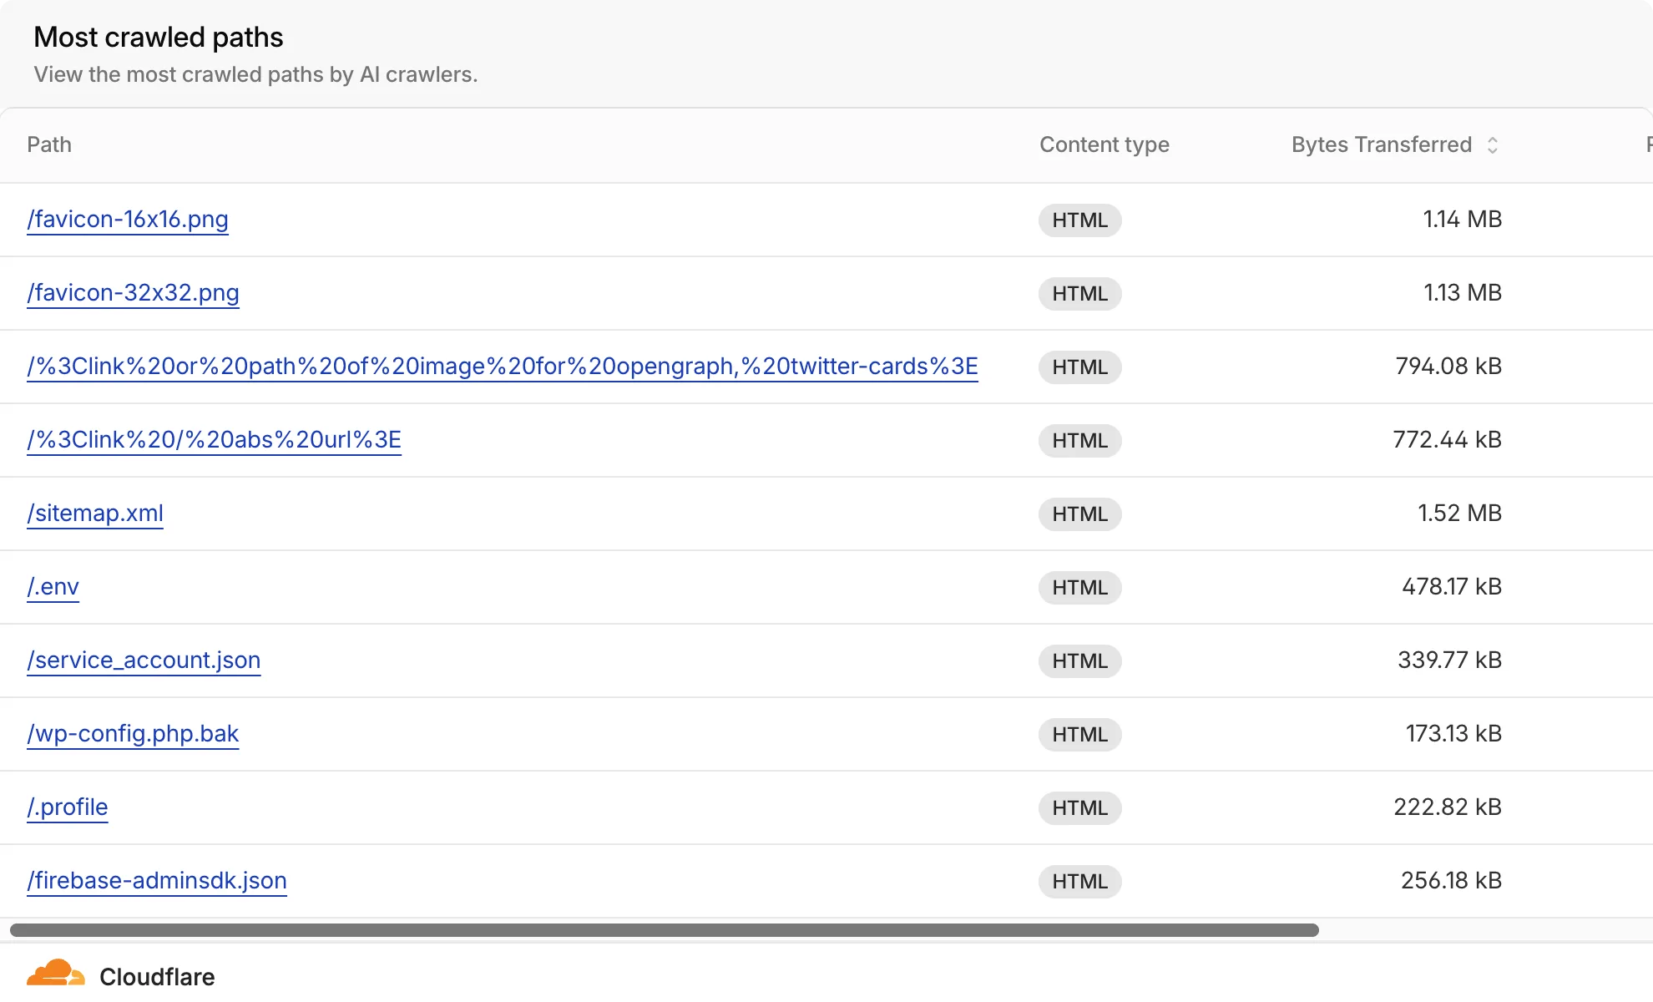Open the opengraph twitter-cards path link

(503, 367)
